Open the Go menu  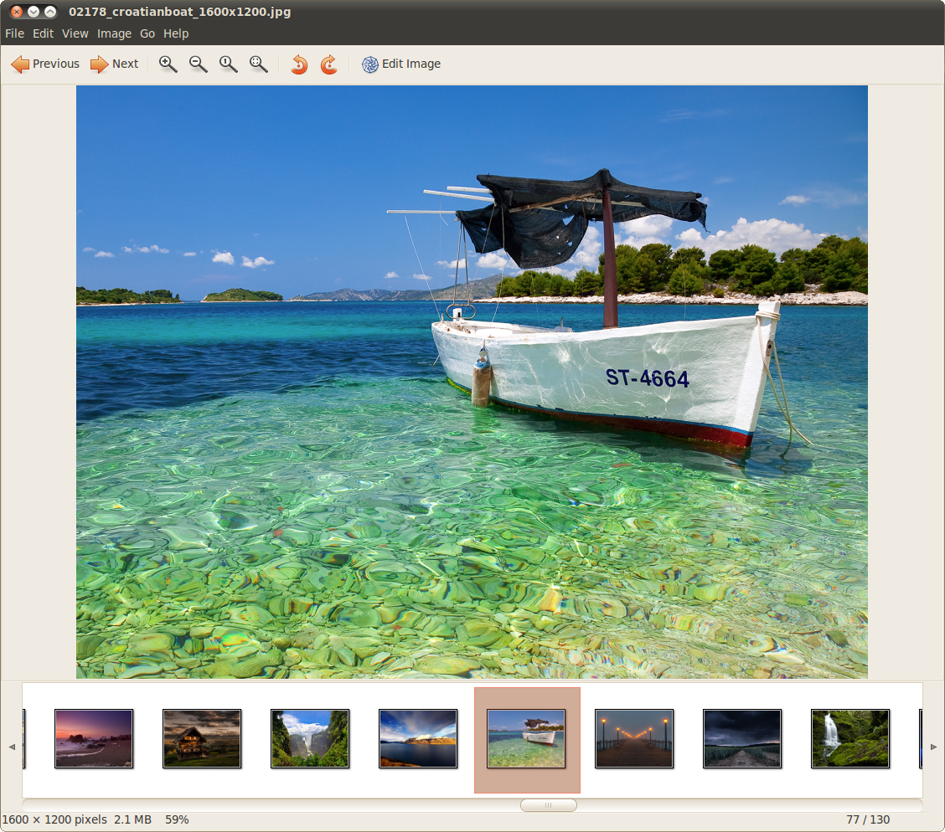point(147,33)
